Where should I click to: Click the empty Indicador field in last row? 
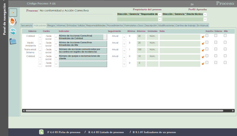tap(83, 64)
